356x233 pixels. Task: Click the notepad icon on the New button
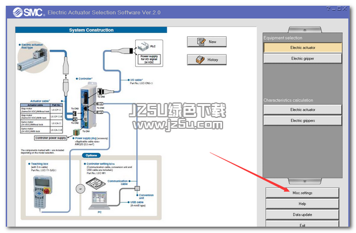click(x=201, y=42)
